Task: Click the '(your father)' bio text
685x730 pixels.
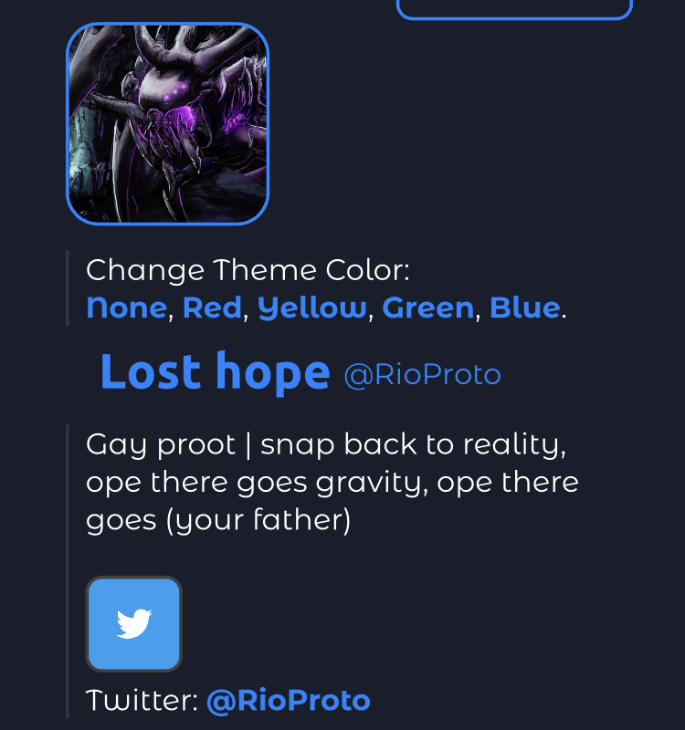Action: coord(258,520)
